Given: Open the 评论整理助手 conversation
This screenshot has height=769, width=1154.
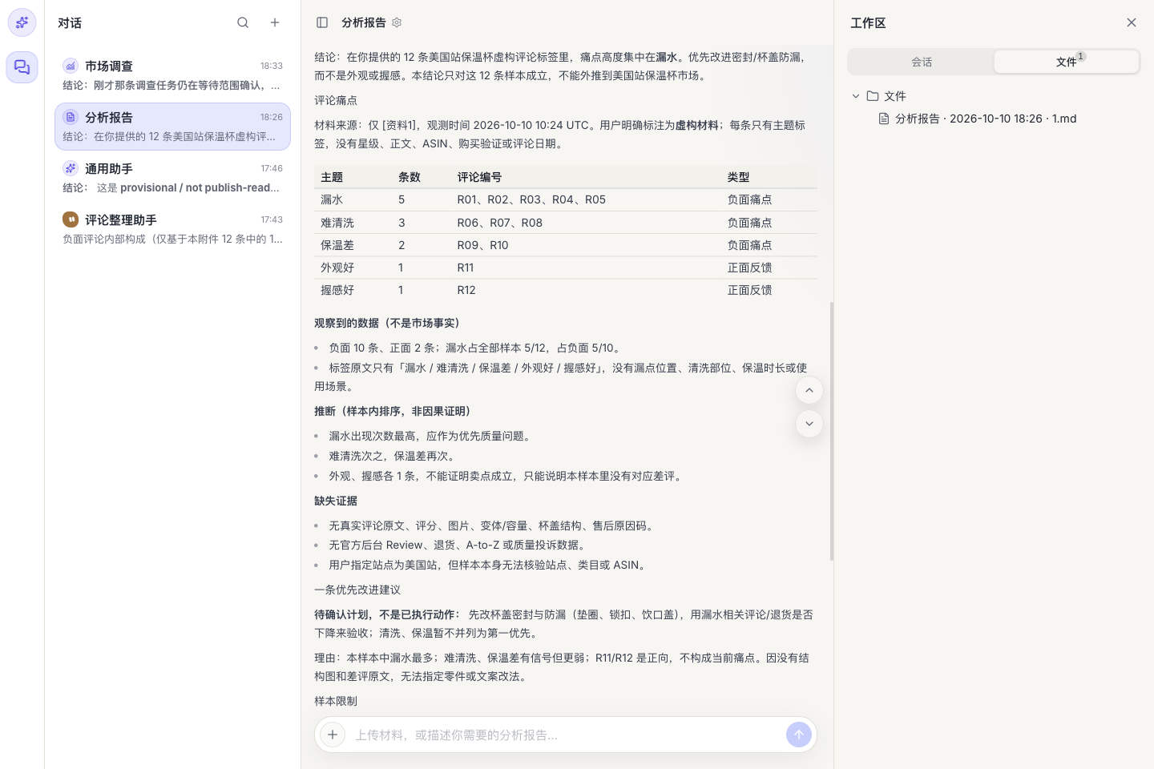Looking at the screenshot, I should [x=172, y=229].
